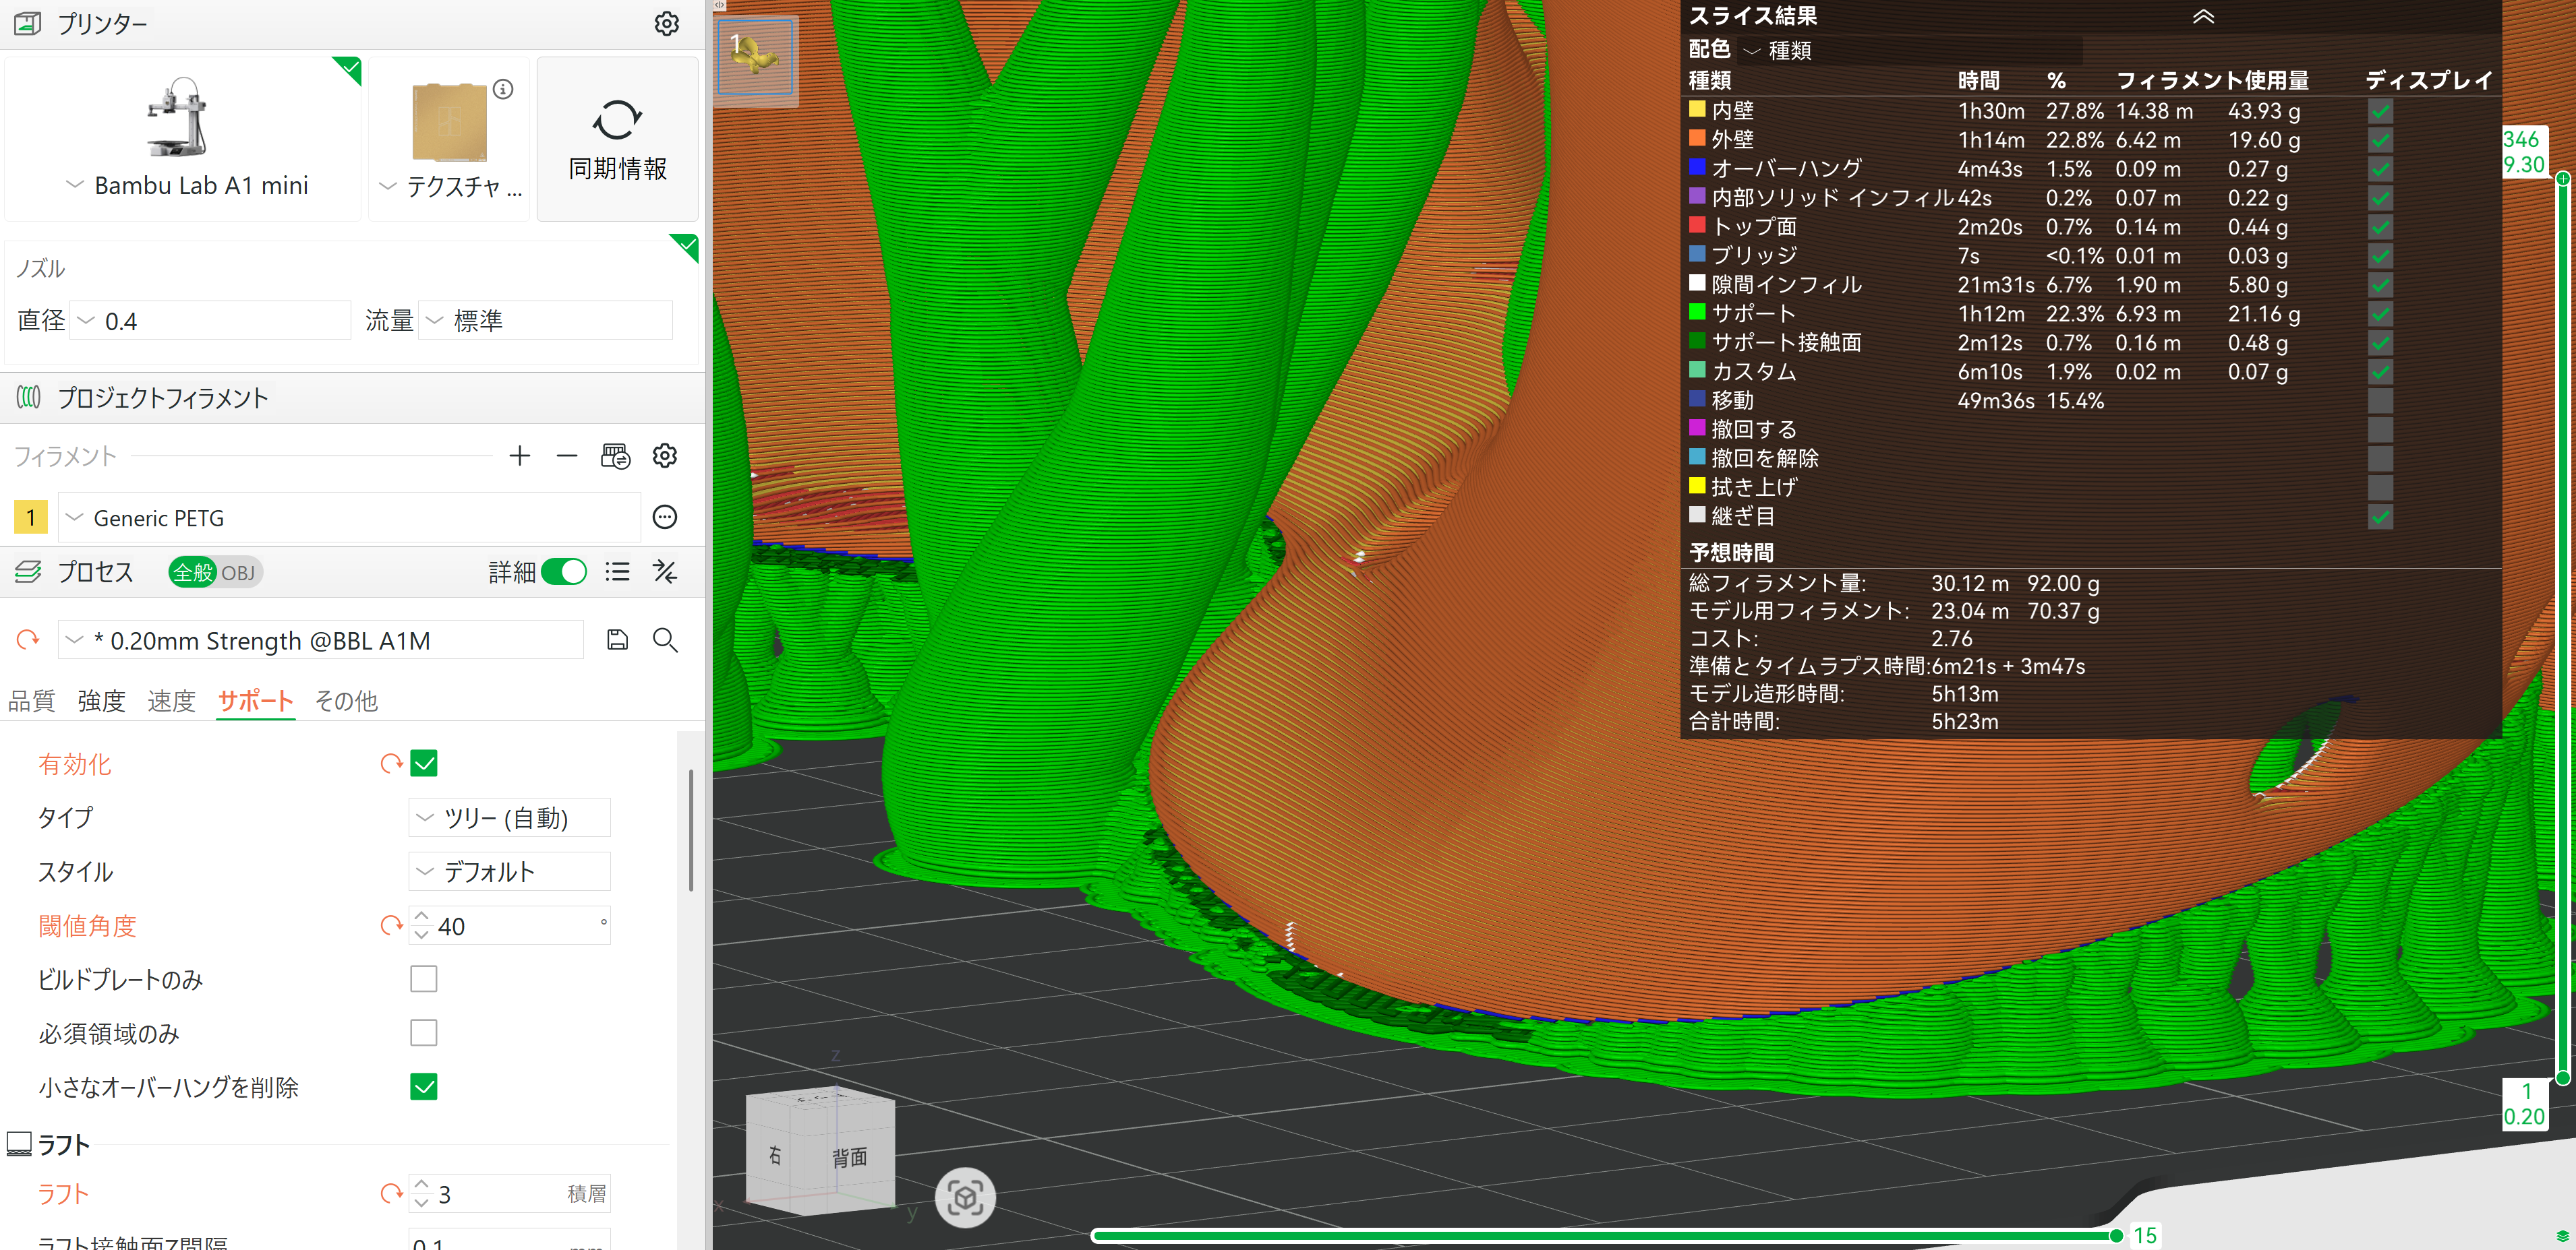Click the vertical layer slider bottom handle
Image resolution: width=2576 pixels, height=1250 pixels.
click(2563, 1078)
